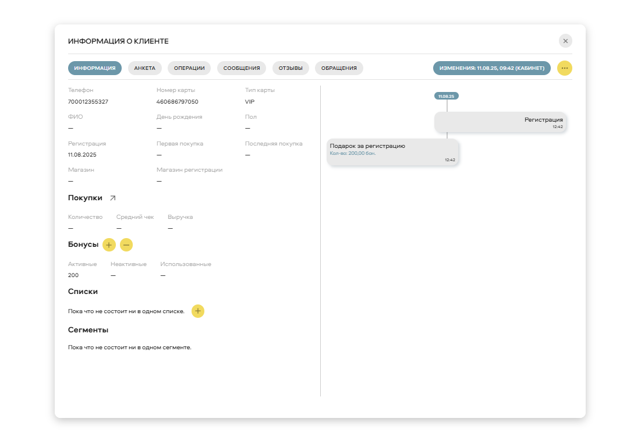
Task: Click registration date 11.08.2025
Action: (x=82, y=155)
